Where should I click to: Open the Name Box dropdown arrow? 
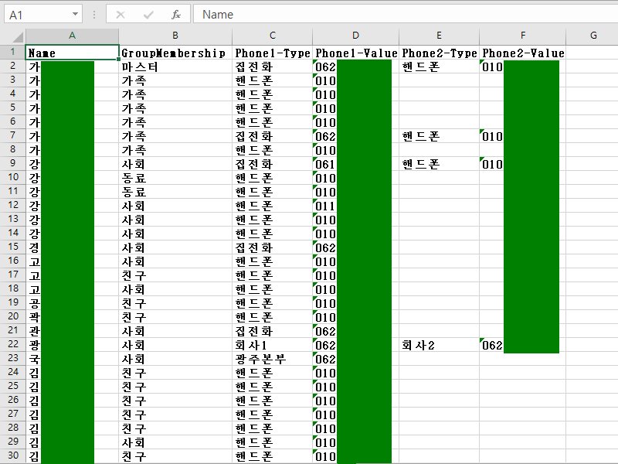pos(75,14)
